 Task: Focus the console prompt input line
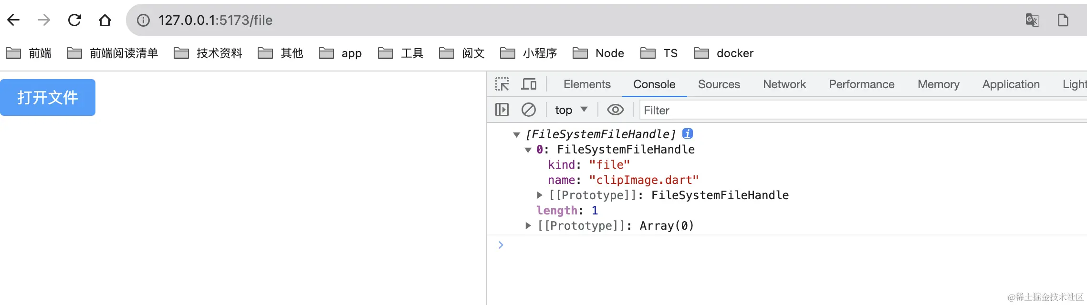coord(792,245)
